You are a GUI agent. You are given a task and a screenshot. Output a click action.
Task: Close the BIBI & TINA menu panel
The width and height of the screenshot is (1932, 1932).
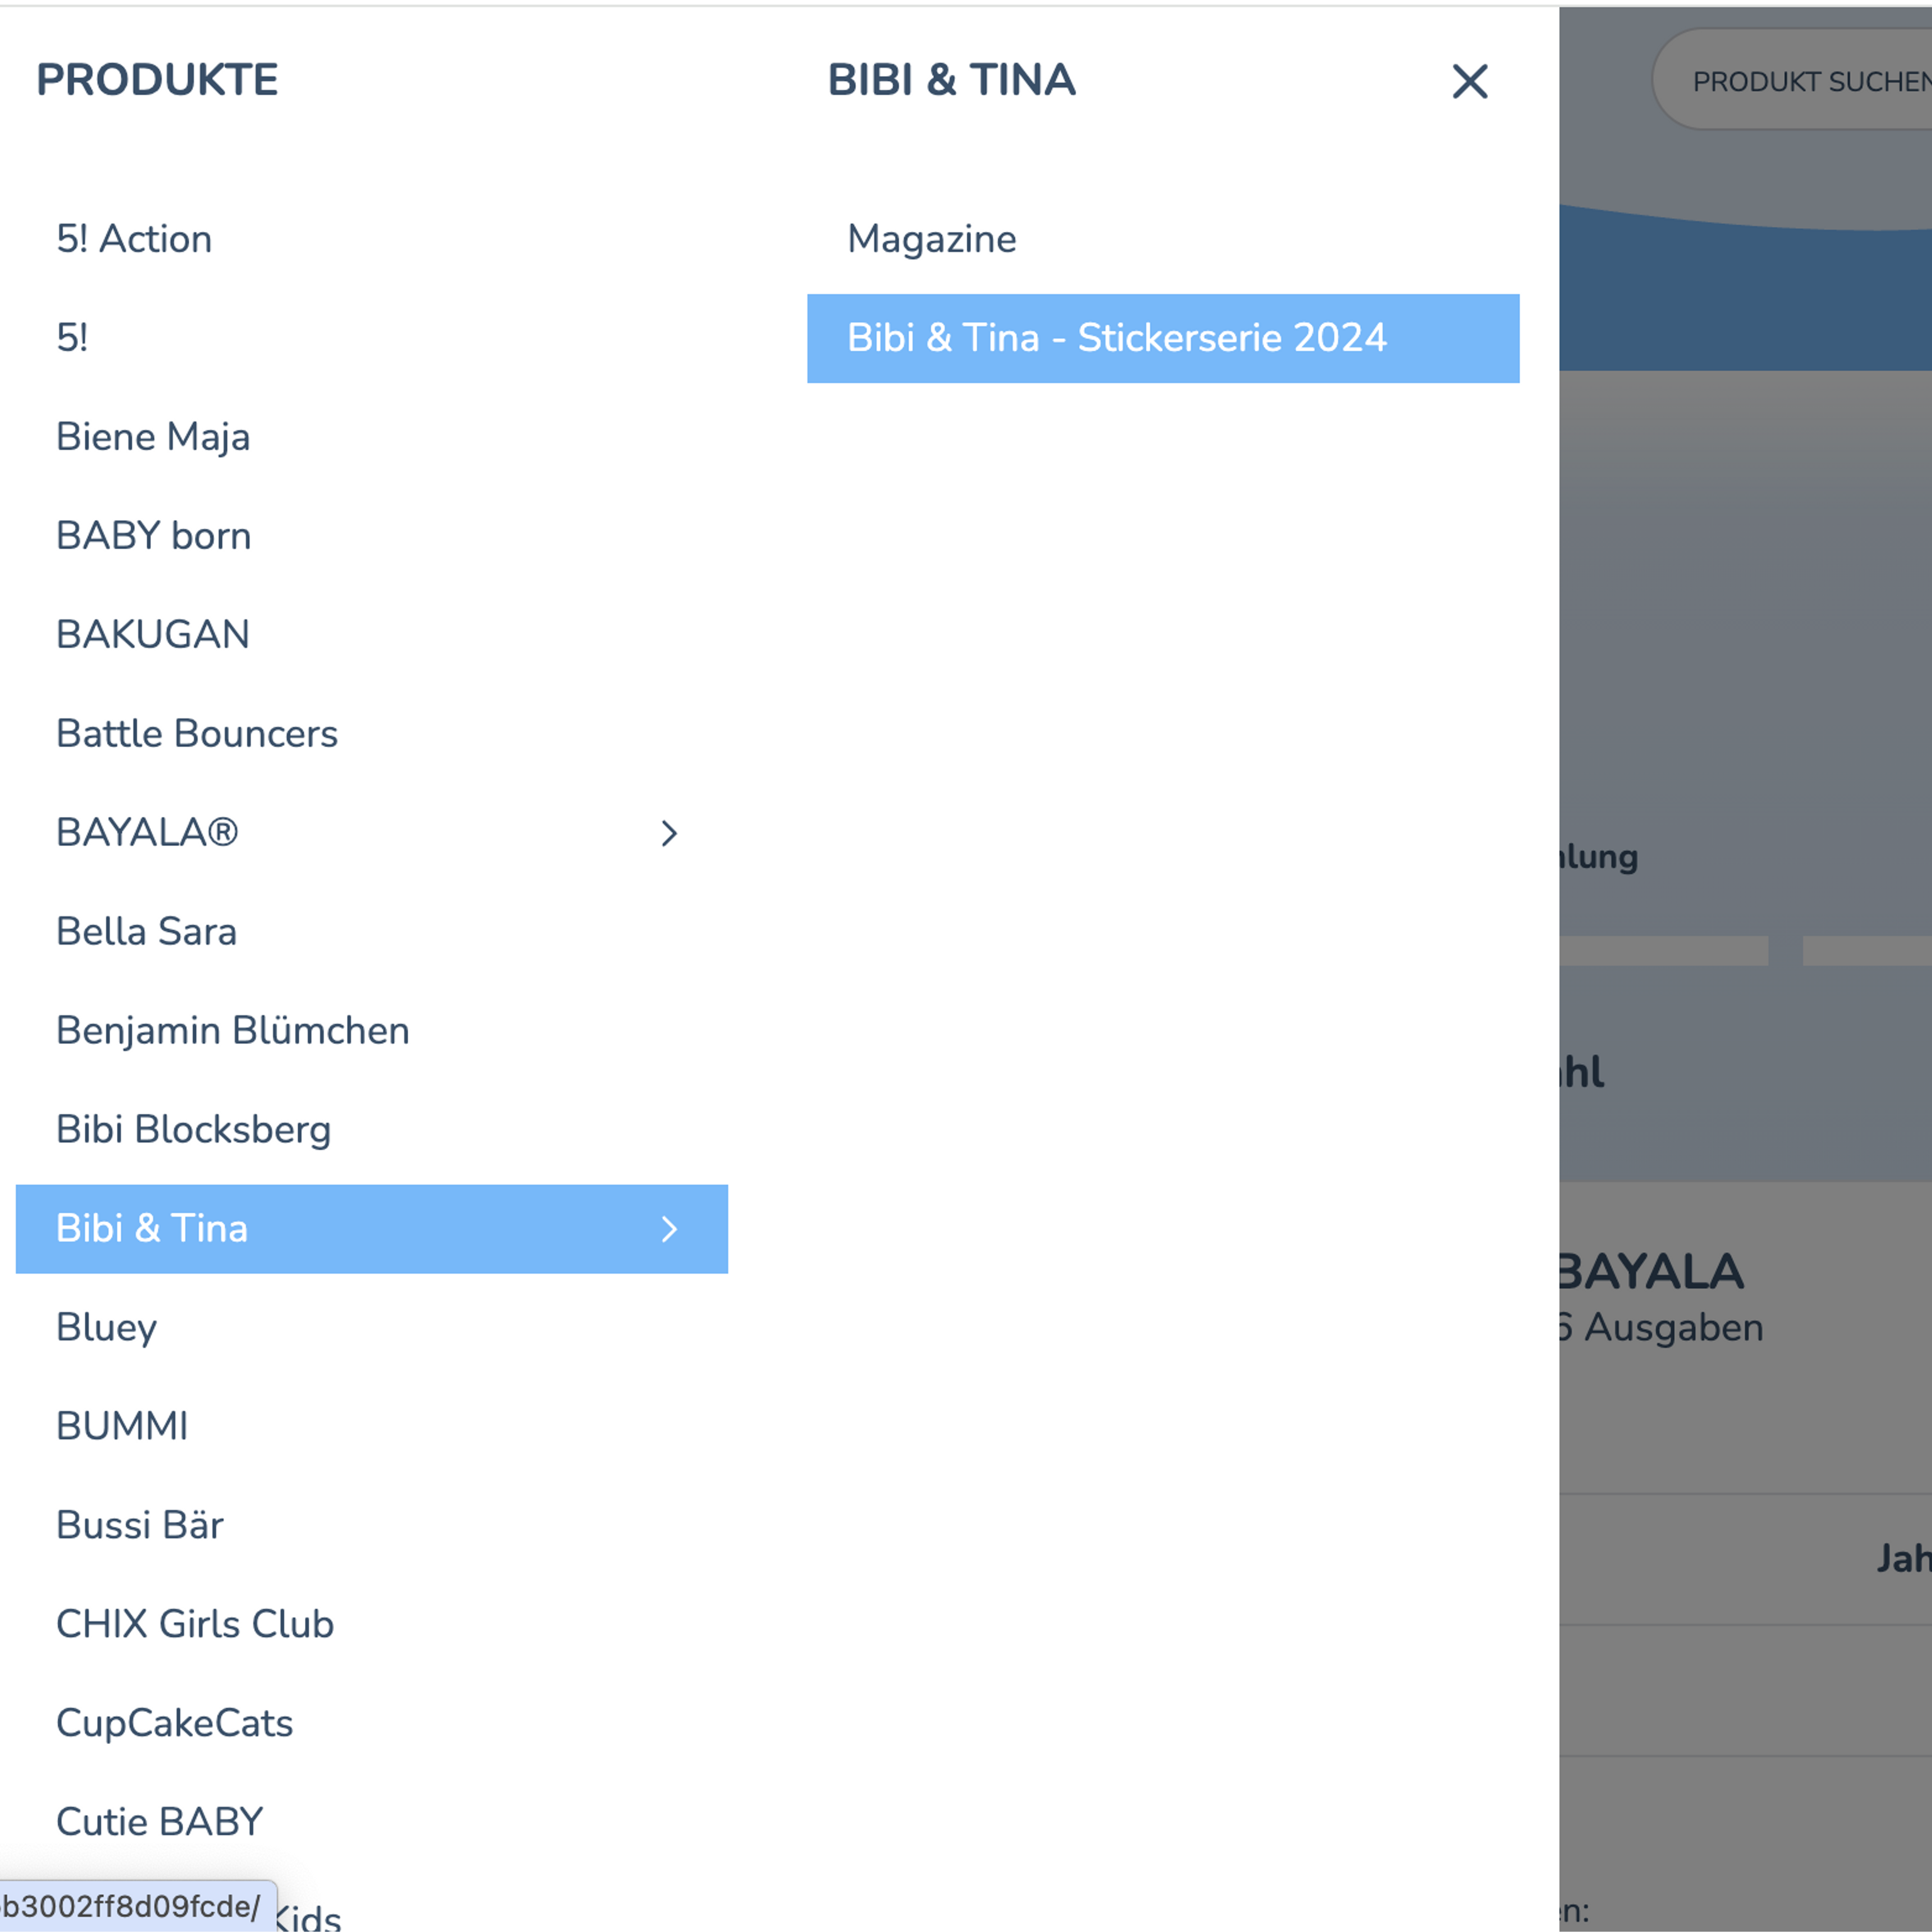[x=1470, y=82]
